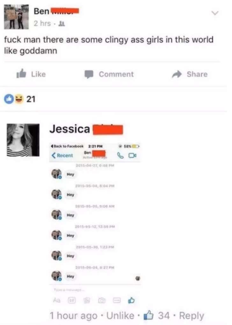Image resolution: width=232 pixels, height=325 pixels.
Task: Open the post options chevron menu
Action: [215, 13]
